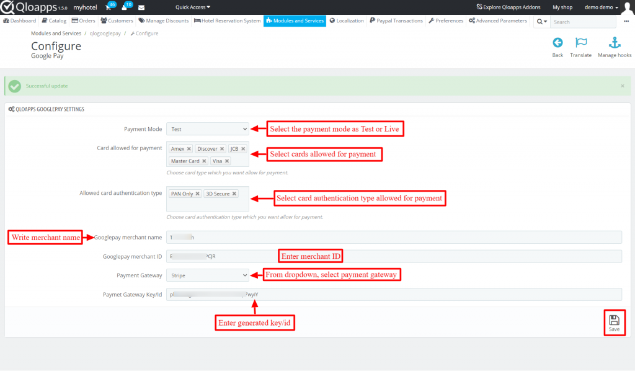Open the Advanced Parameters menu
Viewport: 635px width, 371px height.
tap(498, 20)
